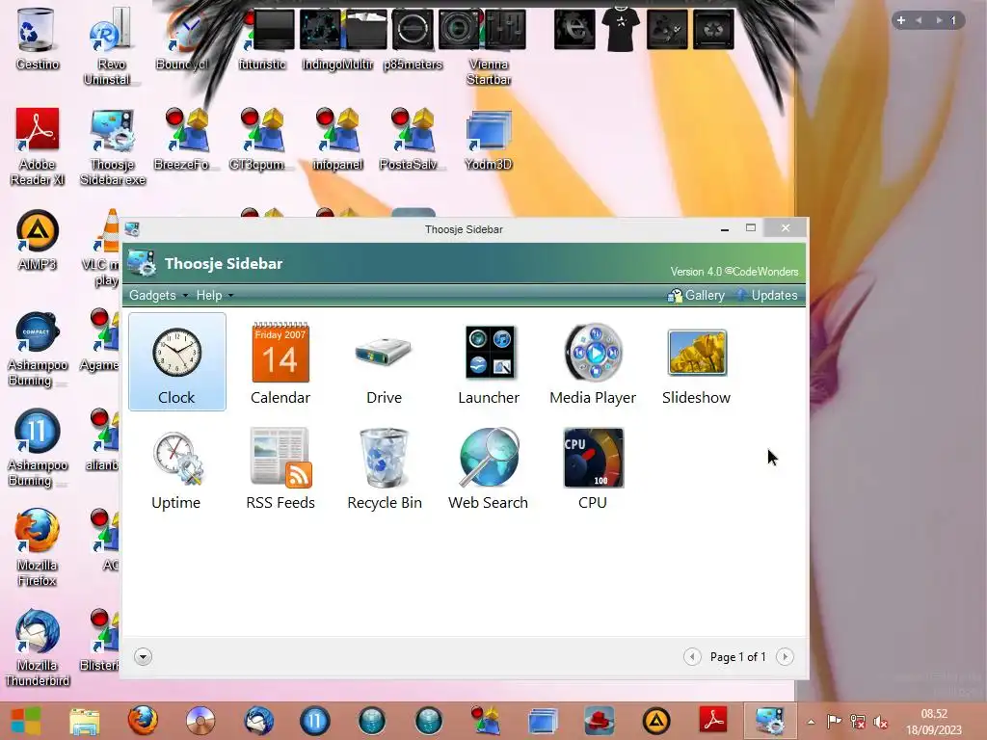
Task: Open Mozilla Firefox desktop shortcut
Action: click(x=38, y=547)
